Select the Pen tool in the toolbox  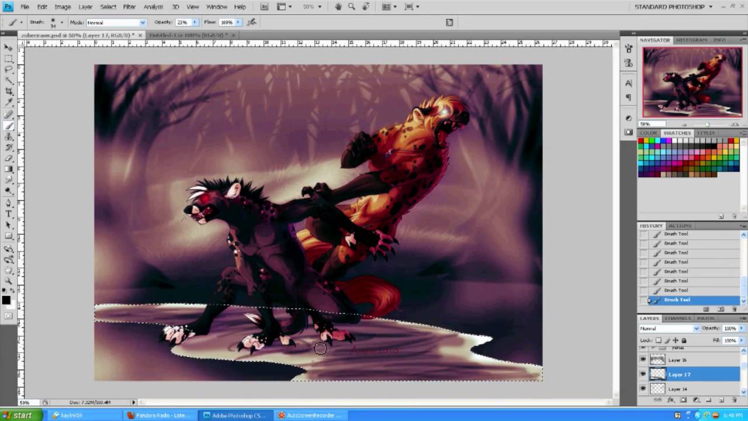[x=9, y=203]
